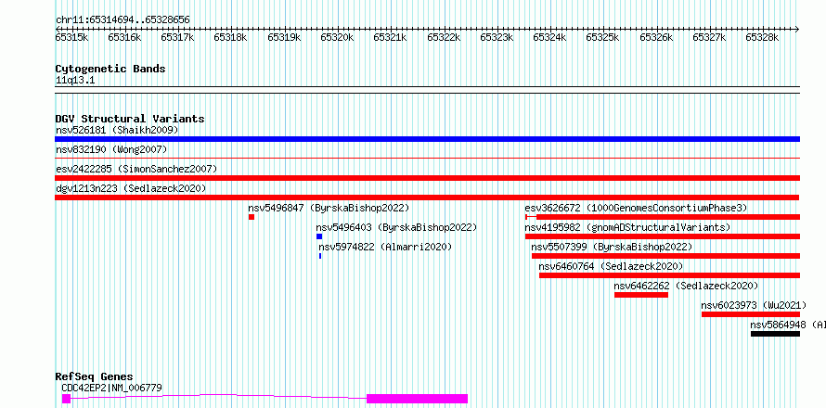Select the red esv3626672 variant bar
Viewport: 826px width, 408px height.
pyautogui.click(x=663, y=217)
